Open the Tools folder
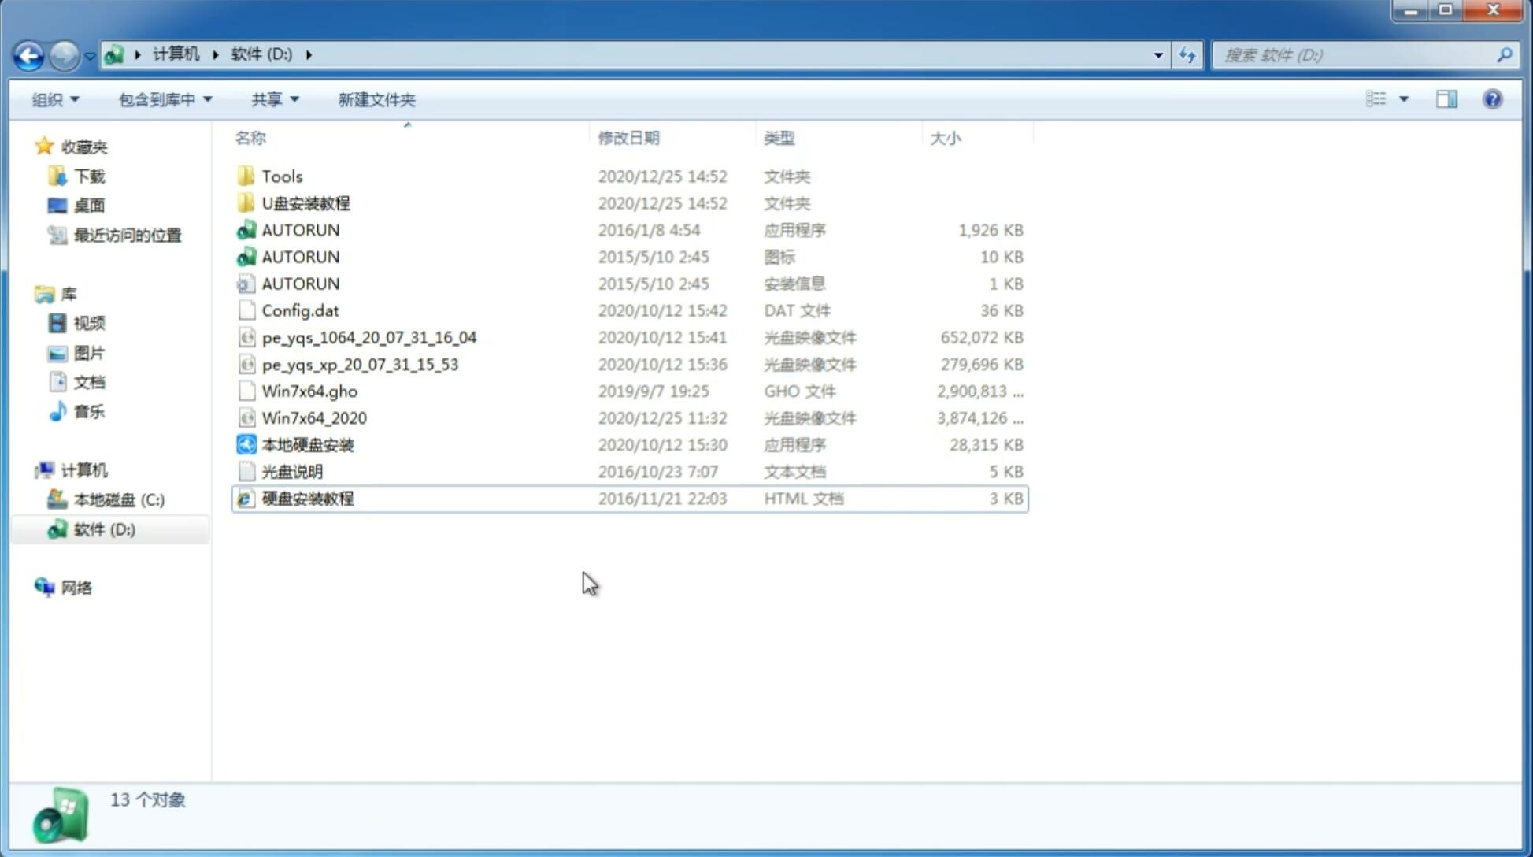The width and height of the screenshot is (1533, 857). pyautogui.click(x=281, y=176)
